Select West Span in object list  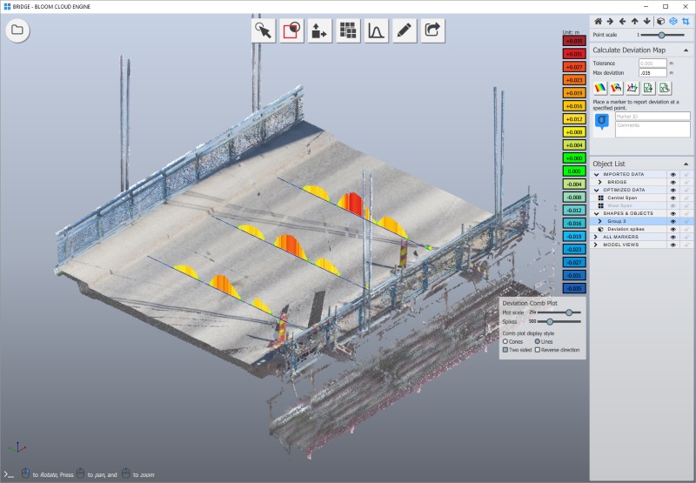tap(619, 205)
